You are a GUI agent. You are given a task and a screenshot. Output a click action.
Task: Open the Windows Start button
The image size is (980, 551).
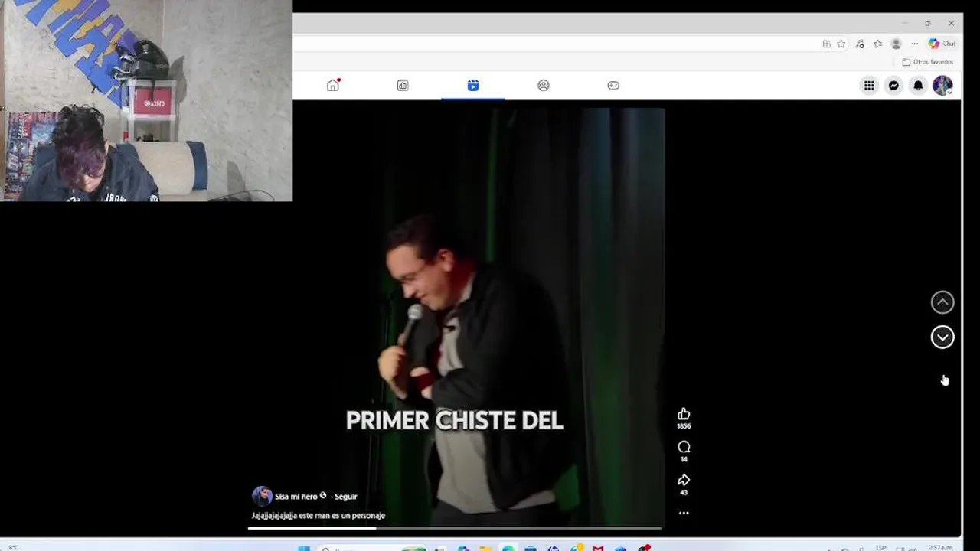303,548
